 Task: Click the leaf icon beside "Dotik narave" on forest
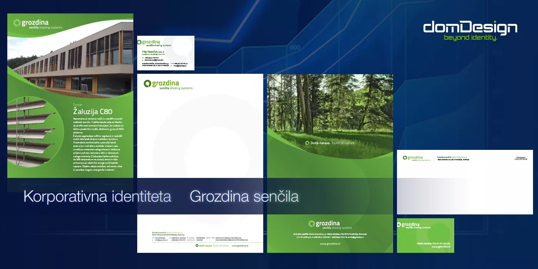click(x=307, y=143)
